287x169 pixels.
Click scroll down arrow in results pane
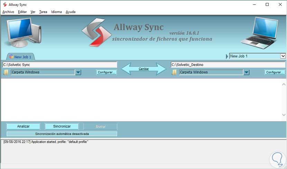[284, 115]
